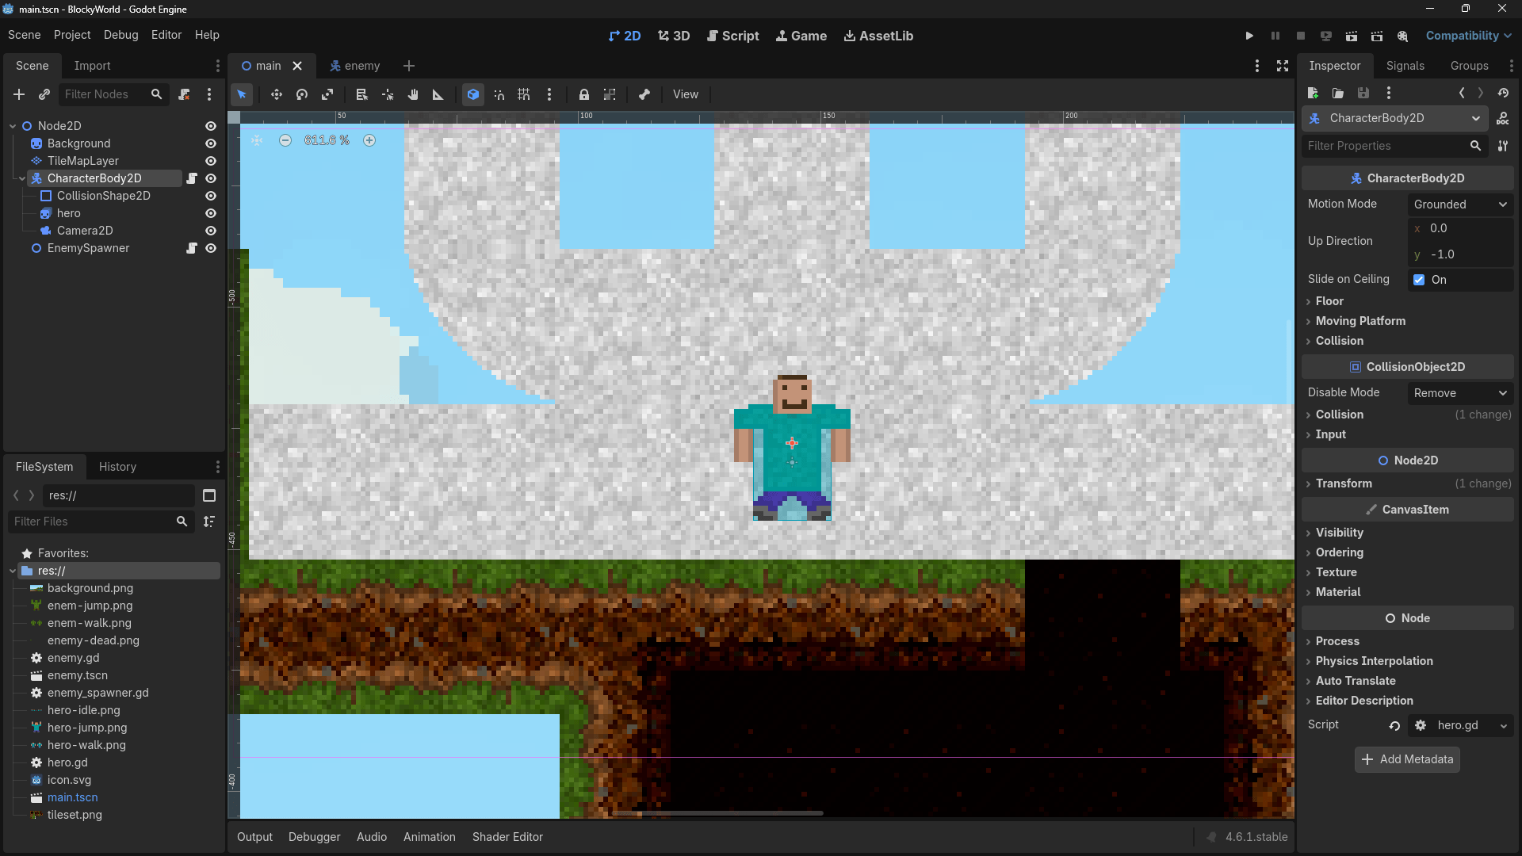Viewport: 1522px width, 856px height.
Task: Click the Add Metadata button
Action: [1407, 759]
